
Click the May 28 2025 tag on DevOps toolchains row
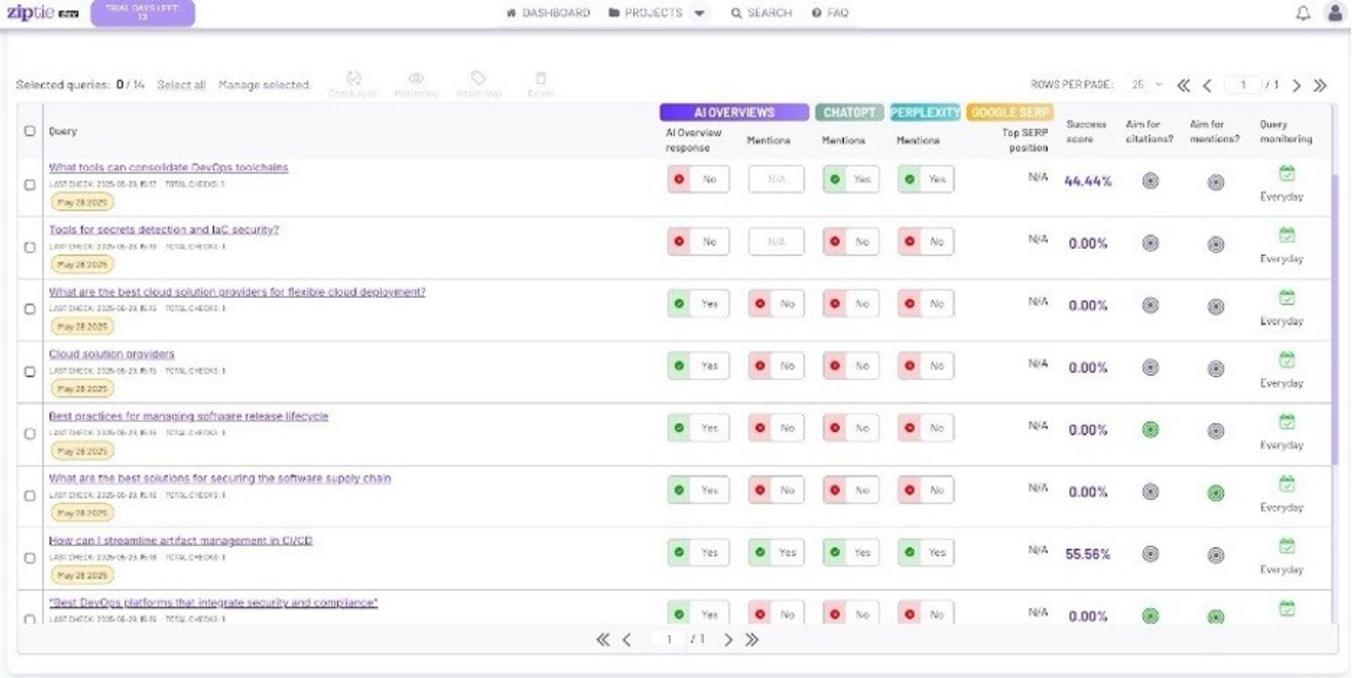coord(82,203)
